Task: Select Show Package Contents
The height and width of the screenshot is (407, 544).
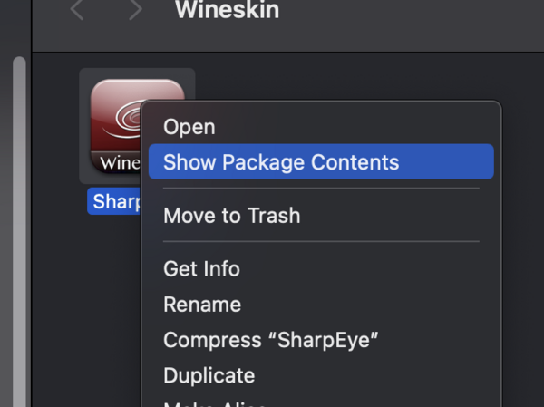Action: [281, 163]
